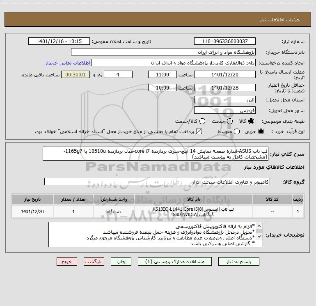Click the چاپ print button
Viewport: 316px width, 306px height.
tap(121, 262)
